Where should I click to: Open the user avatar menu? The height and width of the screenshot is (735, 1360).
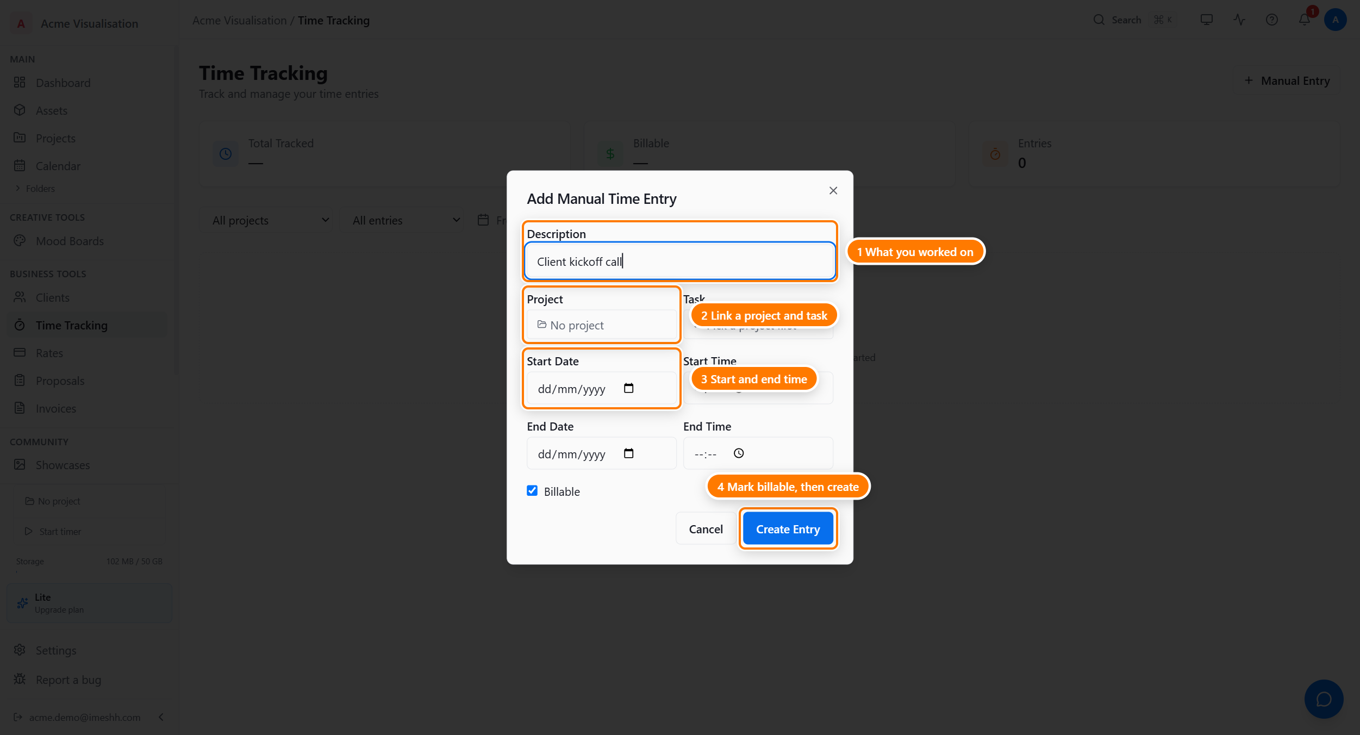pos(1335,20)
